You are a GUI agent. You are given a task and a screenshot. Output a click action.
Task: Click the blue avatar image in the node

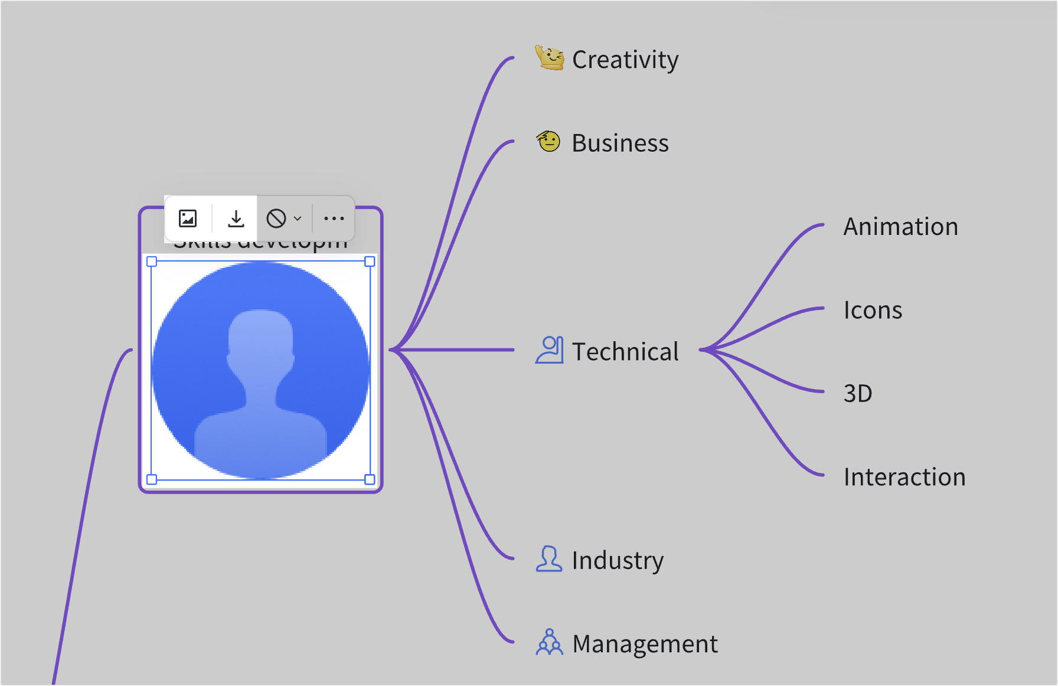pos(261,370)
